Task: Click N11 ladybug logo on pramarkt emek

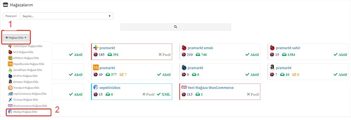Action: [184, 48]
